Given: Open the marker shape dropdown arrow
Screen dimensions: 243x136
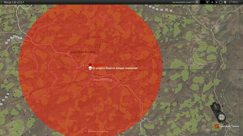Looking at the screenshot, I should (216, 2).
